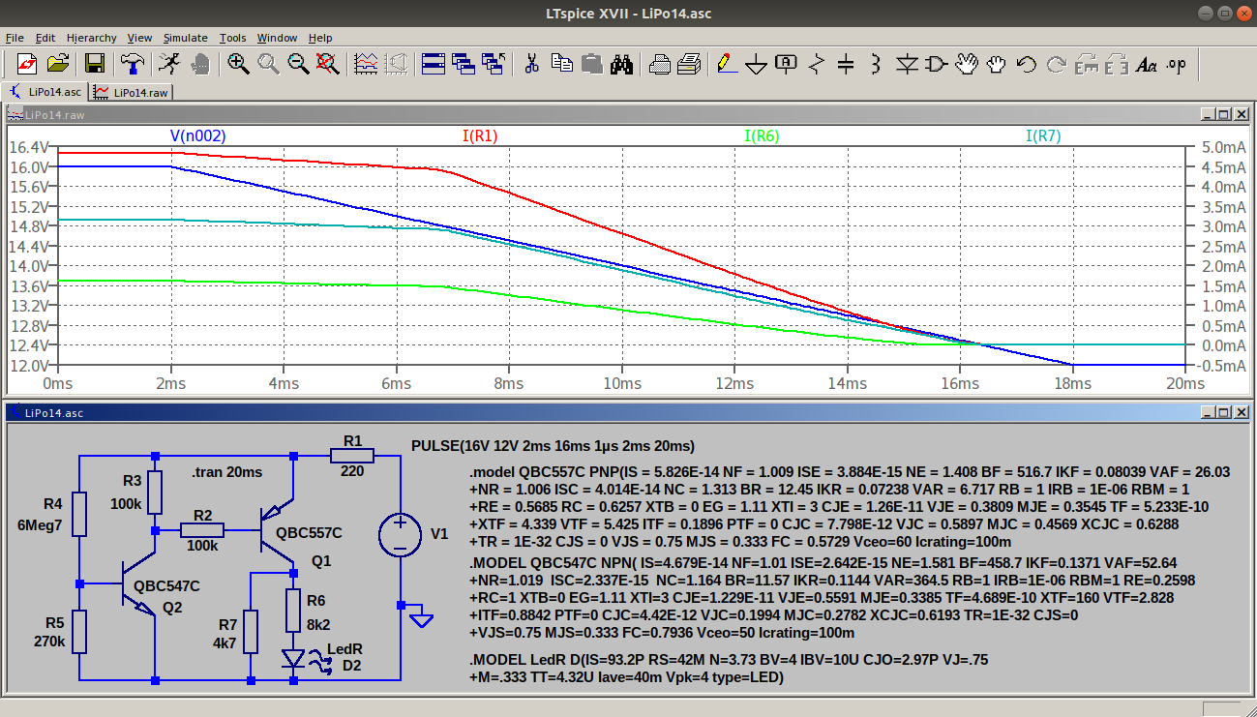Copy selection icon
Viewport: 1257px width, 717px height.
coord(561,64)
